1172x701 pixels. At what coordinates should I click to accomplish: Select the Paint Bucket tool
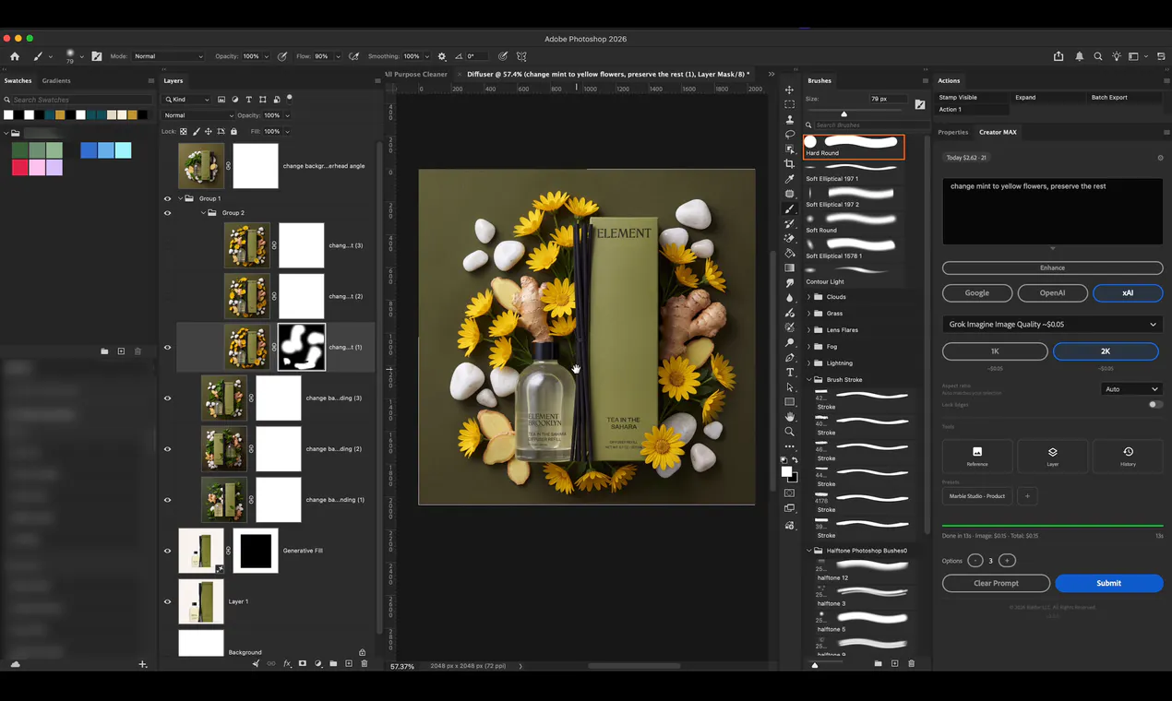click(789, 253)
